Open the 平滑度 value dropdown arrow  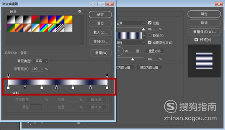[42, 69]
